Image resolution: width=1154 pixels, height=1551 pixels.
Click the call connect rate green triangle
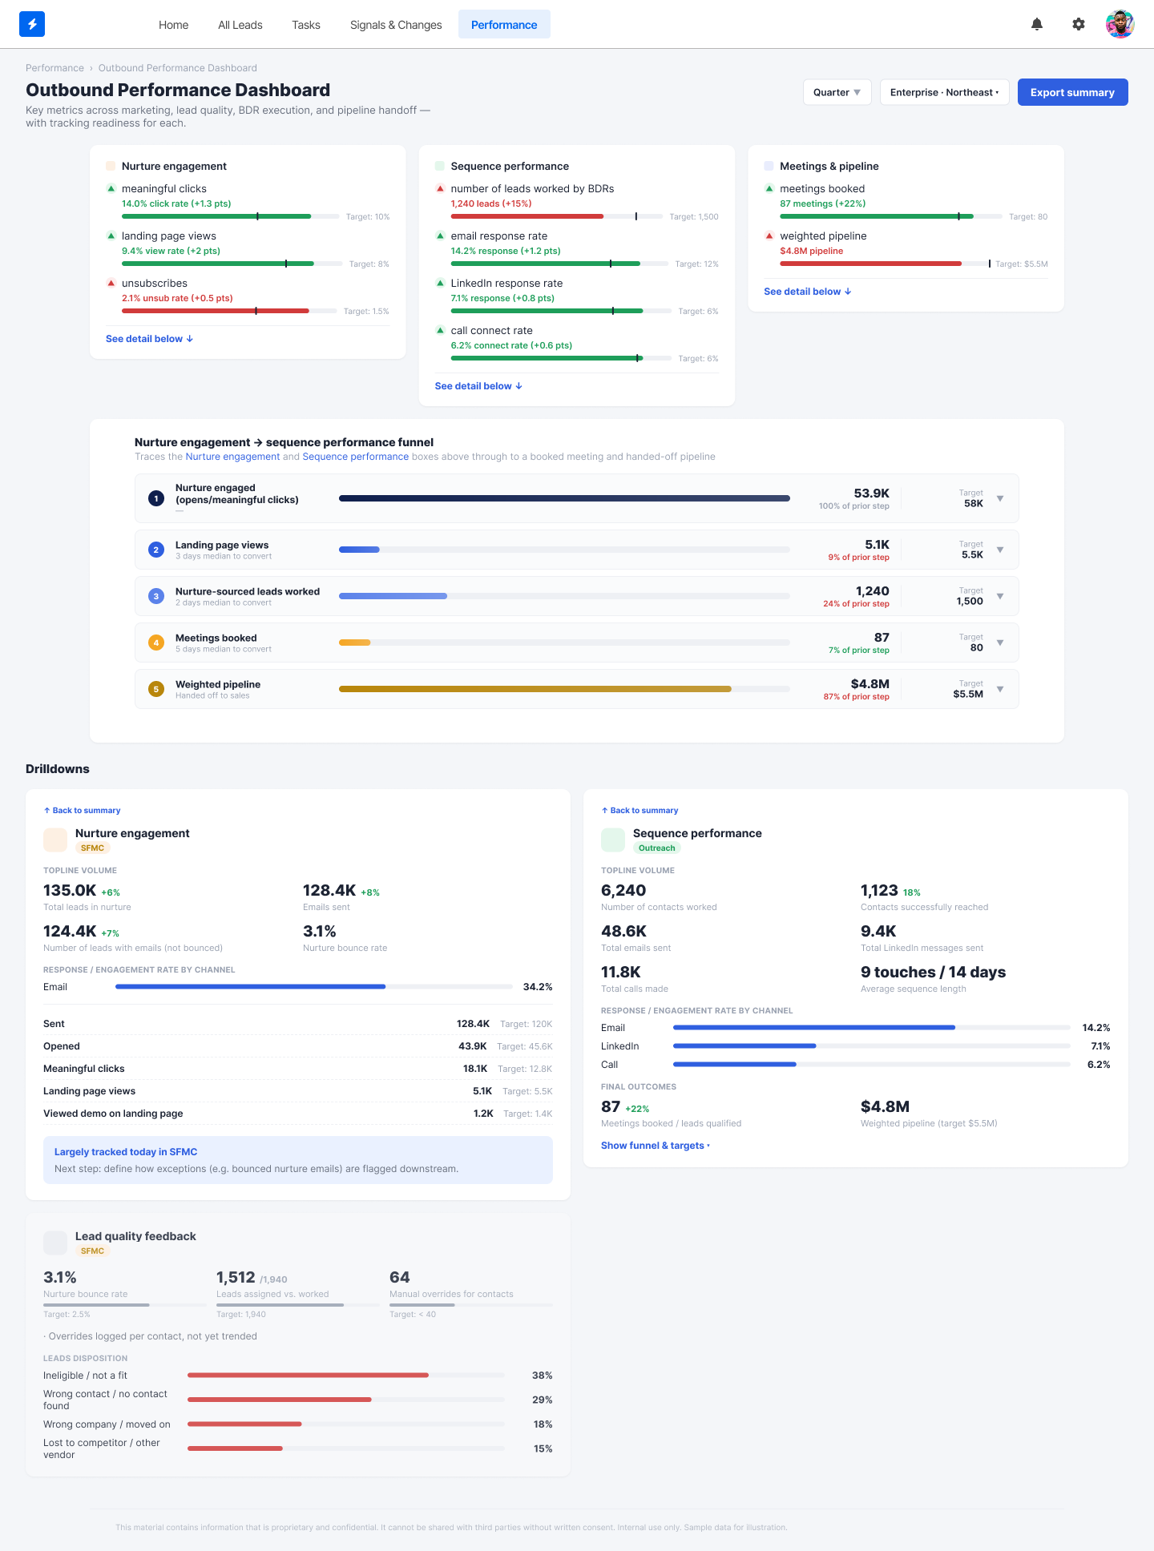click(440, 330)
